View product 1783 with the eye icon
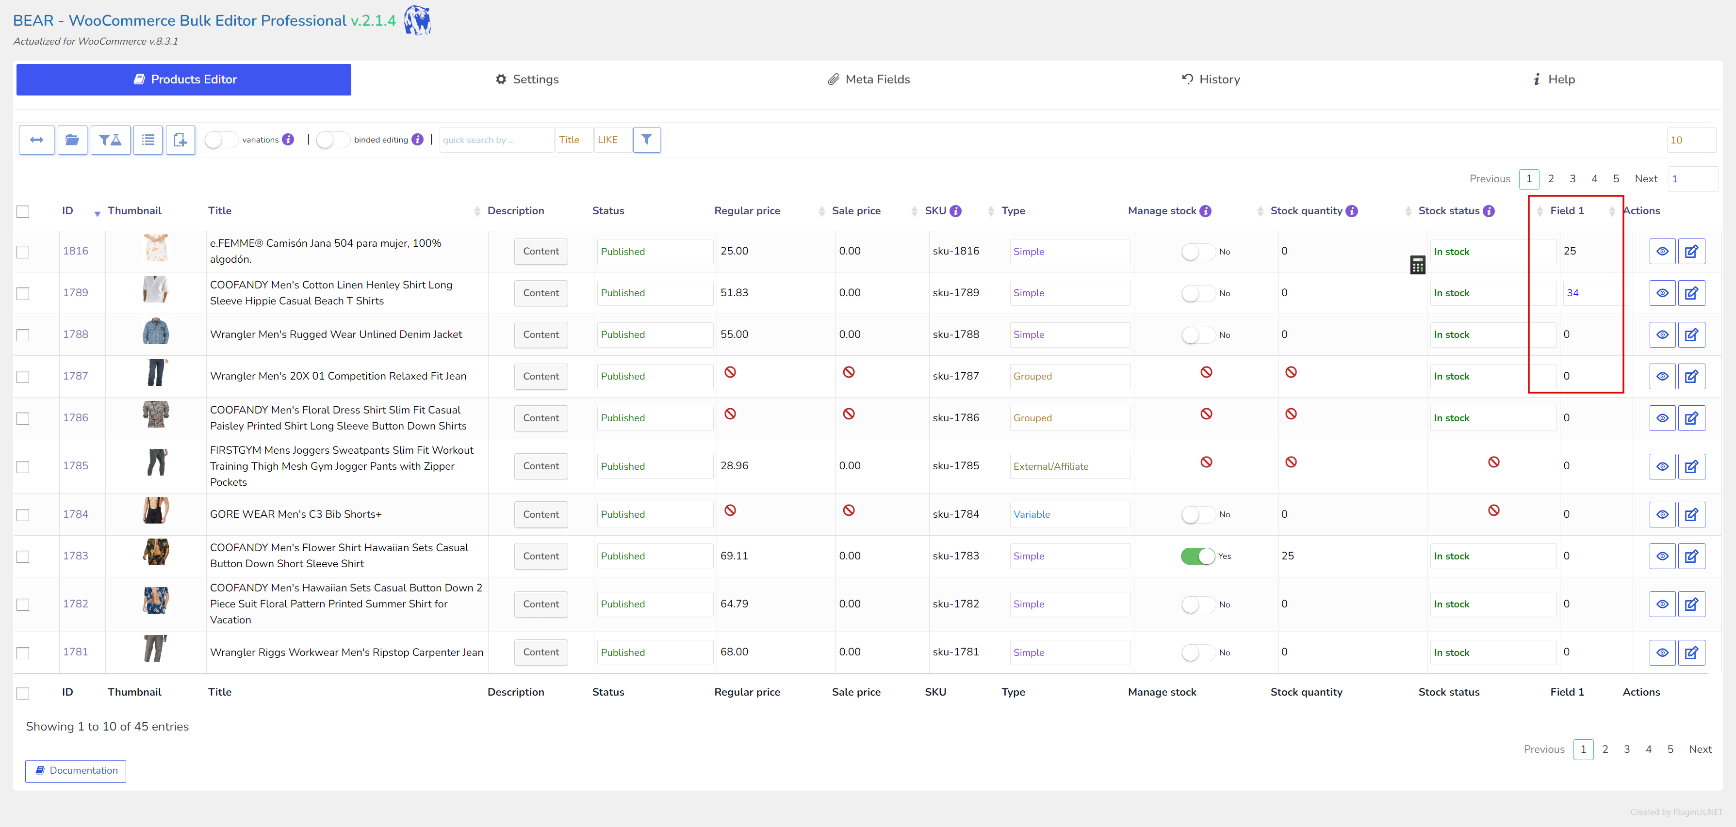The image size is (1736, 827). [x=1663, y=557]
